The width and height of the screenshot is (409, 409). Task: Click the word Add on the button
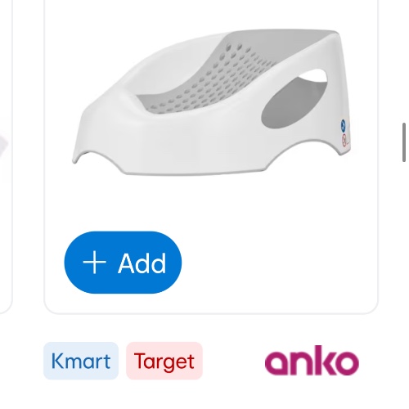point(142,263)
